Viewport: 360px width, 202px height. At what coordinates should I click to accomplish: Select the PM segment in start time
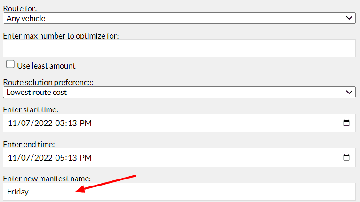(x=85, y=124)
